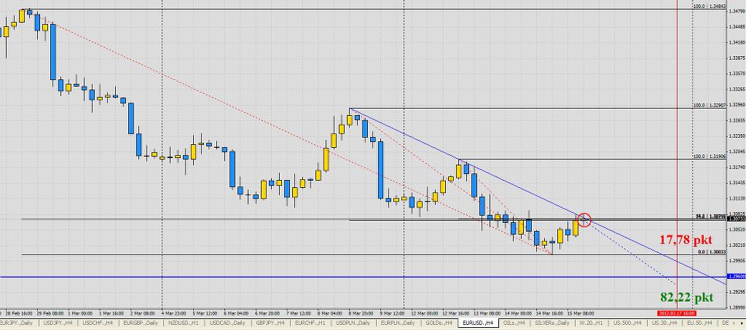Switch to the EURCHF.,H1 tab
The height and width of the screenshot is (330, 746).
pos(310,323)
